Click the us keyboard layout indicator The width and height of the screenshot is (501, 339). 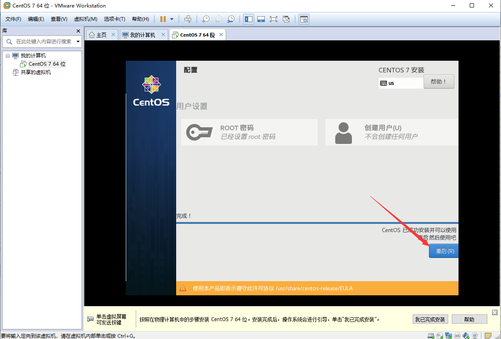[x=401, y=83]
